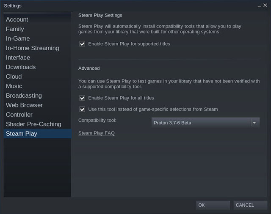271x214 pixels.
Task: Open Broadcasting settings
Action: (24, 96)
